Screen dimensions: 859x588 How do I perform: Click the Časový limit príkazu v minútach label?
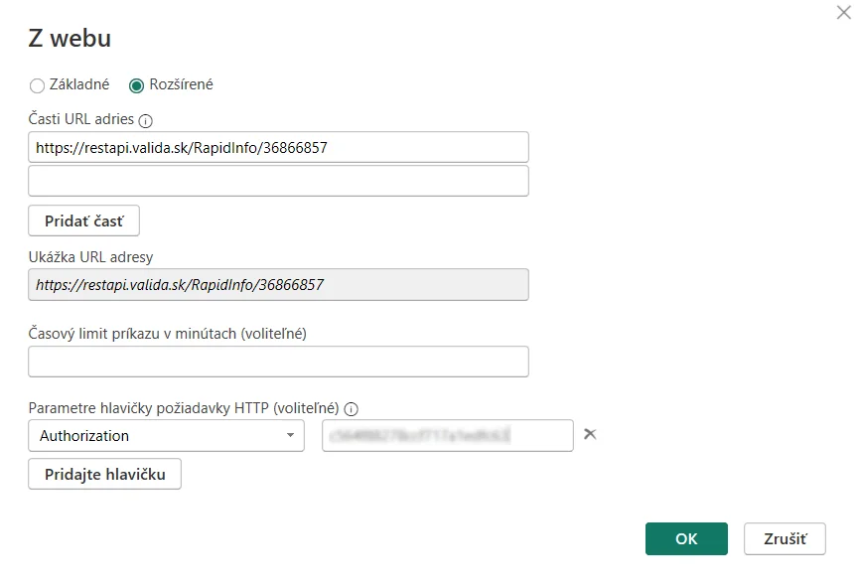[x=168, y=334]
